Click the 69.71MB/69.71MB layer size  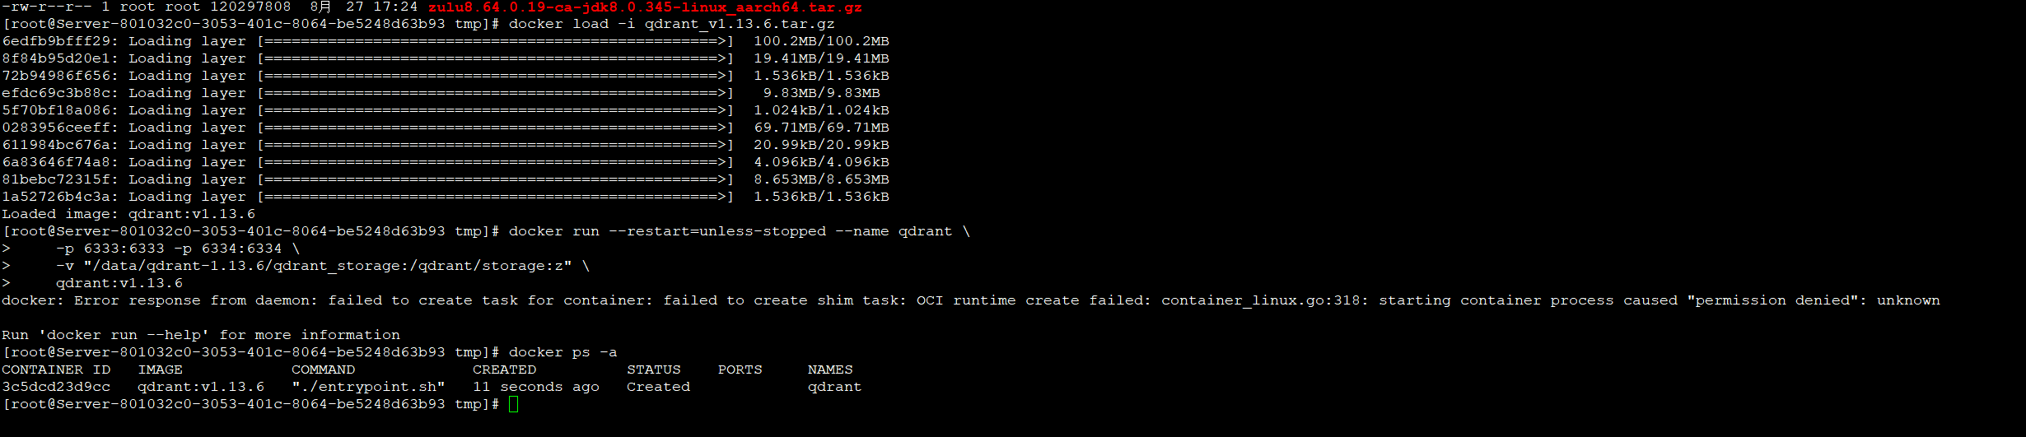[821, 128]
